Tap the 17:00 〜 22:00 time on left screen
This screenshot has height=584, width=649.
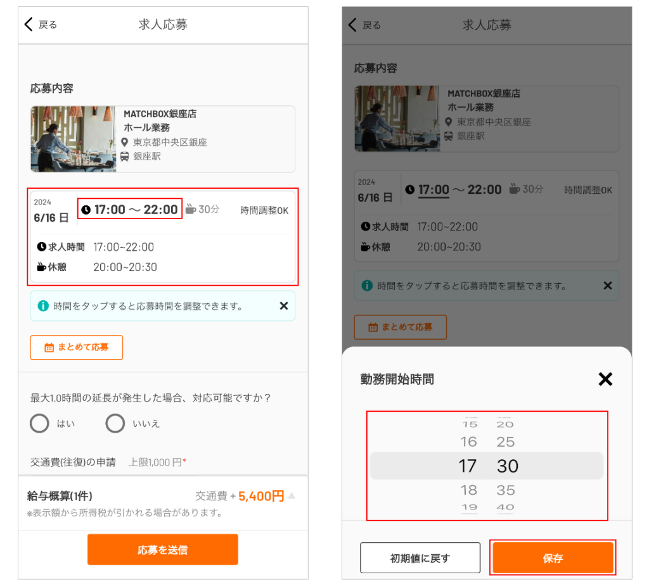(130, 209)
